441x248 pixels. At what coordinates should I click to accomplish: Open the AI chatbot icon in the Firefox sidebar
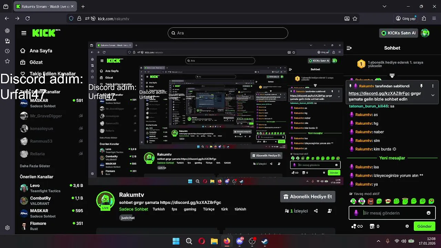[x=7, y=31]
